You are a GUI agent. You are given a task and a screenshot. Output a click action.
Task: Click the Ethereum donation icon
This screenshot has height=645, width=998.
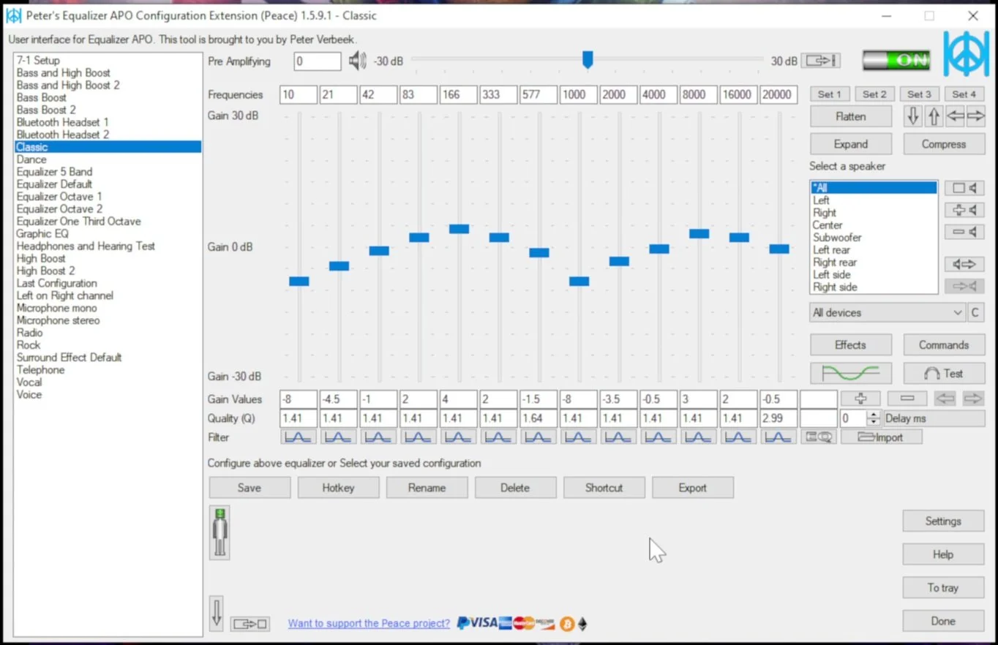(582, 624)
